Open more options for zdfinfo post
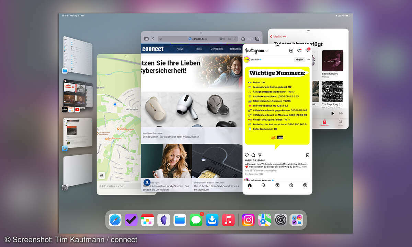 coord(309,59)
